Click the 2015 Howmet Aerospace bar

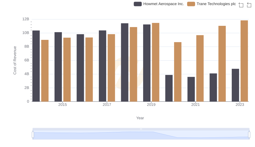[58, 67]
